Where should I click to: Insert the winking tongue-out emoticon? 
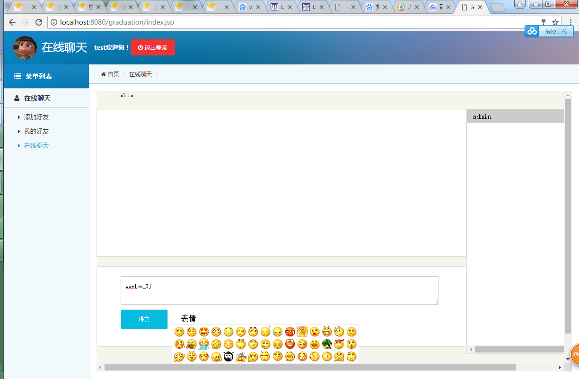click(x=315, y=332)
